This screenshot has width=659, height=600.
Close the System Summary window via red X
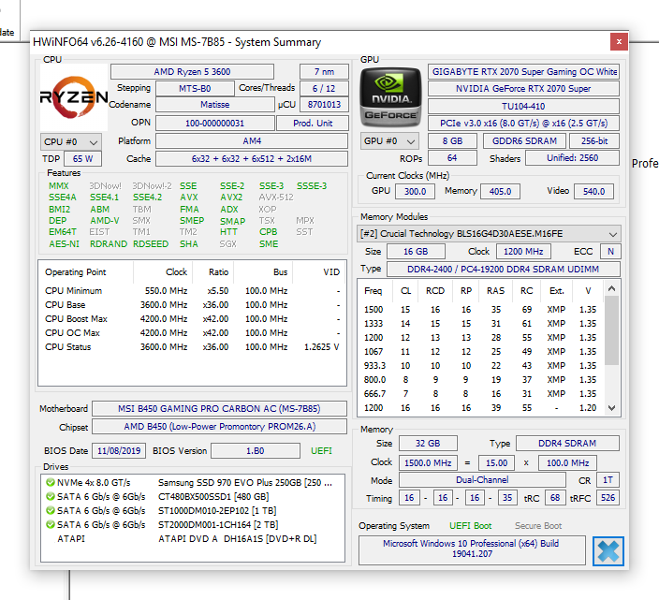[619, 41]
